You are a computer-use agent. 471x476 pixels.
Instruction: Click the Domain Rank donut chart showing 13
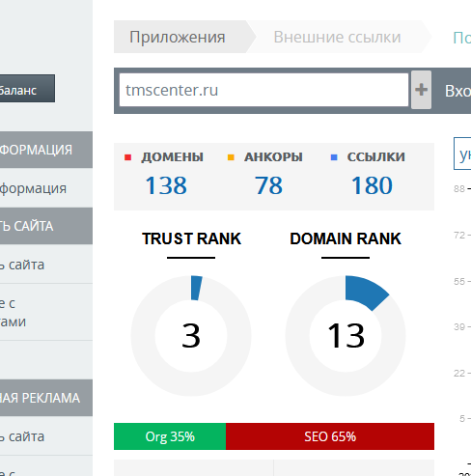click(346, 336)
